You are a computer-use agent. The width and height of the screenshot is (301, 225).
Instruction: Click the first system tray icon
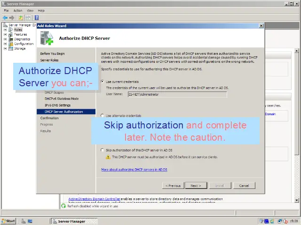(x=261, y=221)
